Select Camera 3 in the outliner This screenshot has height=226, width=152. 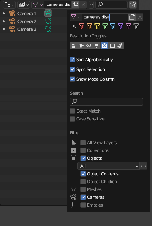click(27, 29)
